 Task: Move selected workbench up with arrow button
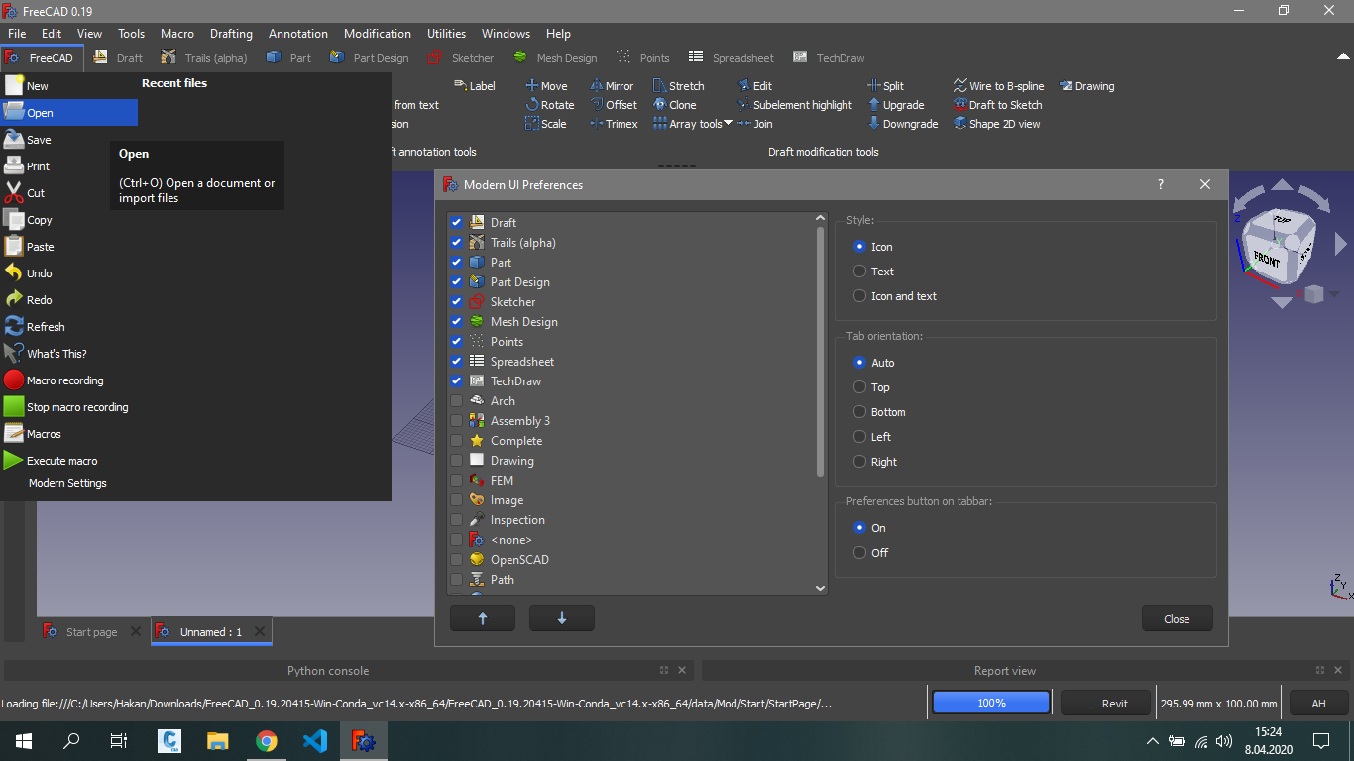pos(483,618)
